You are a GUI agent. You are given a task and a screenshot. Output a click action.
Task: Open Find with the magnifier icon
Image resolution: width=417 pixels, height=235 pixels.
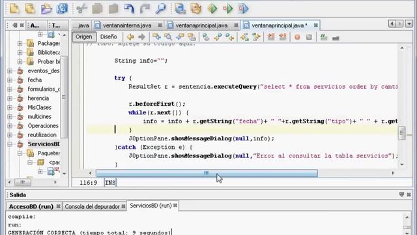(x=161, y=8)
